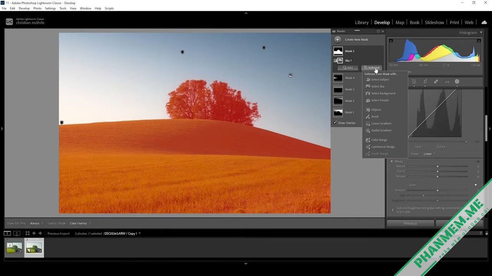Collapse the Masks panel with the double-arrow icon
The height and width of the screenshot is (276, 492).
pos(382,31)
